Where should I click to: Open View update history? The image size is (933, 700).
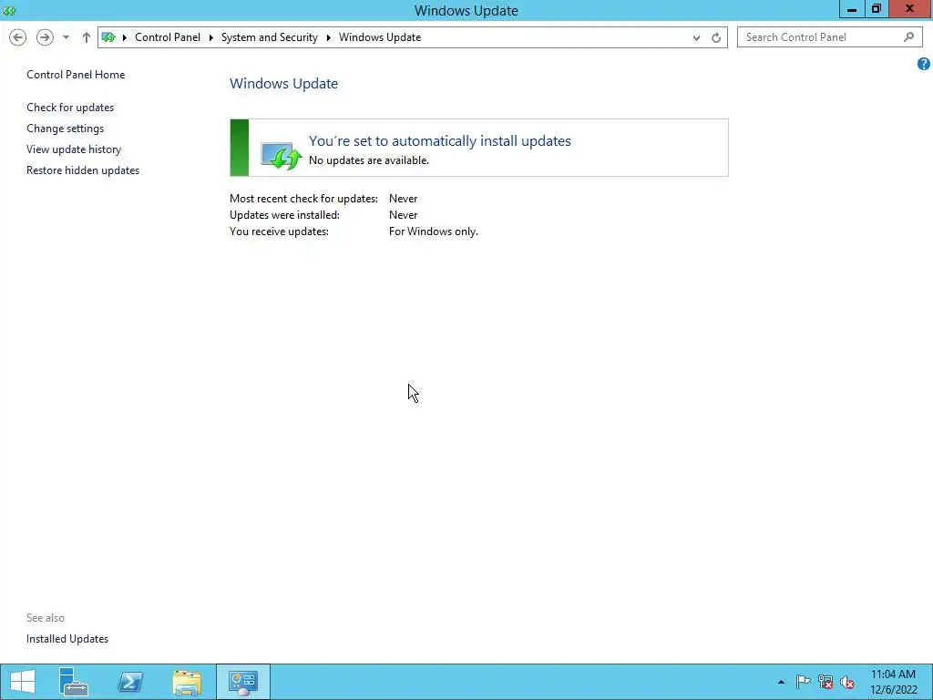point(74,149)
